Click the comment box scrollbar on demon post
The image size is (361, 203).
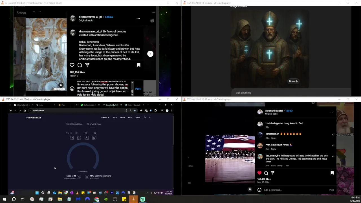[132, 91]
